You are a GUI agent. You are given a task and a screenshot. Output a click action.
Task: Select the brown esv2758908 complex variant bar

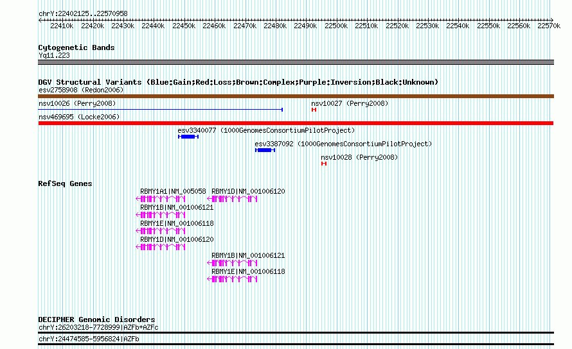click(x=296, y=96)
